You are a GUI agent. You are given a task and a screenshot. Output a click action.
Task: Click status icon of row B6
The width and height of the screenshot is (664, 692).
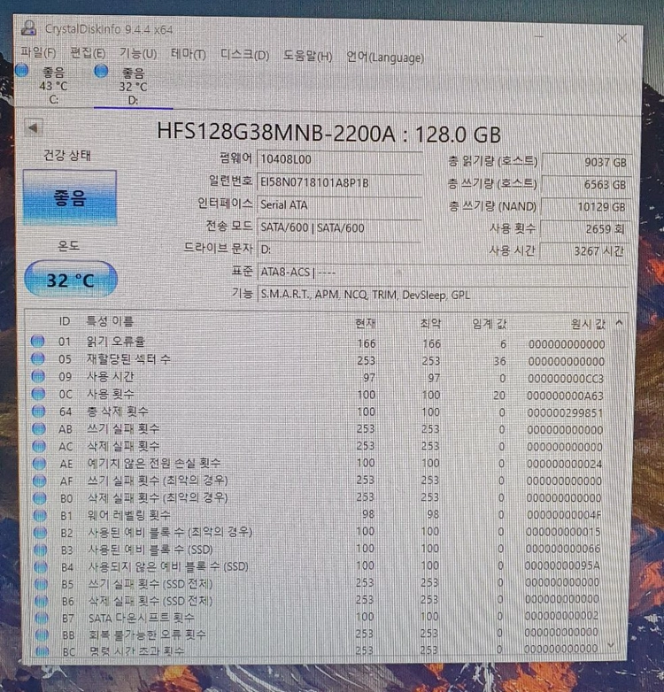tap(41, 601)
